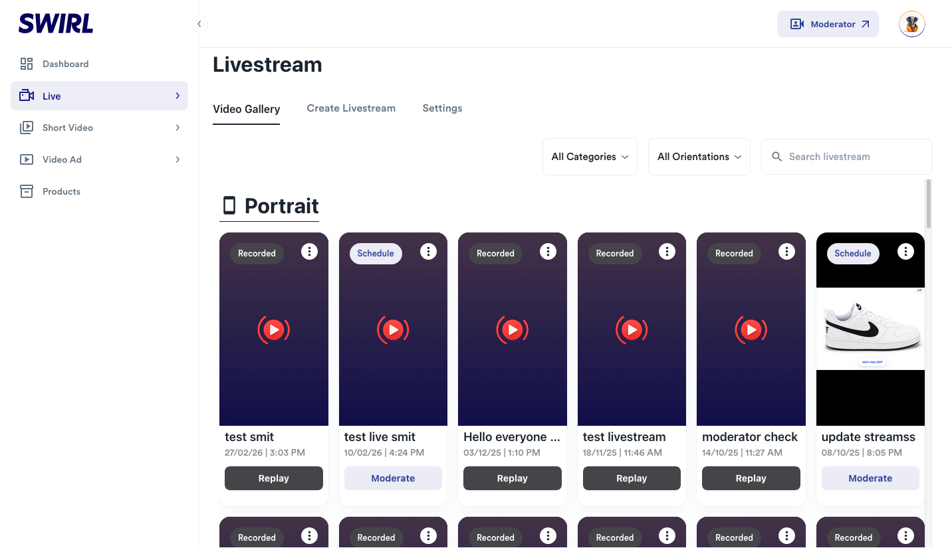
Task: Click Replay on test smit card
Action: [274, 478]
